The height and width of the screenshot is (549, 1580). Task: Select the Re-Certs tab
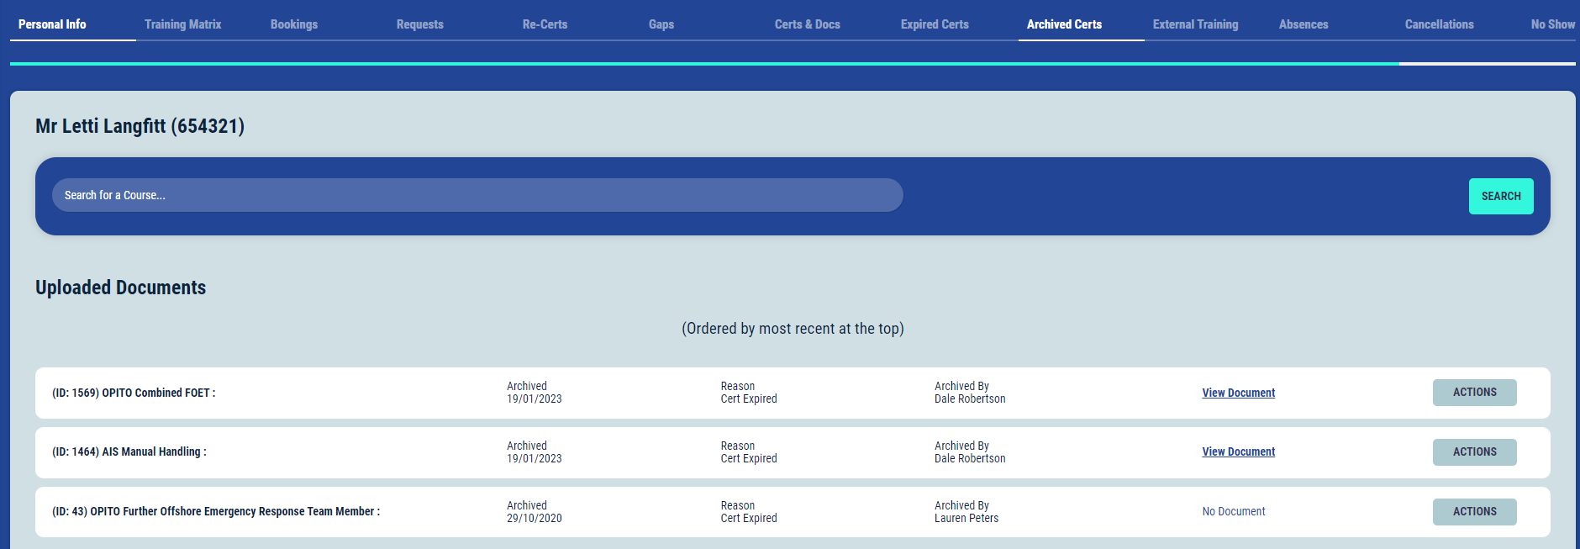(545, 24)
